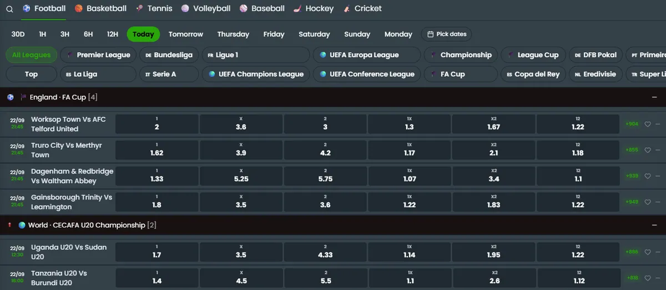This screenshot has height=290, width=666.
Task: Show Monday's matches
Action: pyautogui.click(x=398, y=34)
